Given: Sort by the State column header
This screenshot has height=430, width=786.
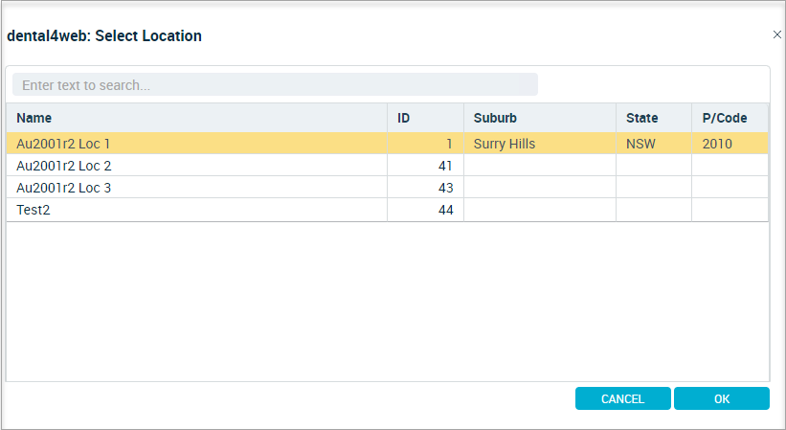Looking at the screenshot, I should [x=654, y=118].
